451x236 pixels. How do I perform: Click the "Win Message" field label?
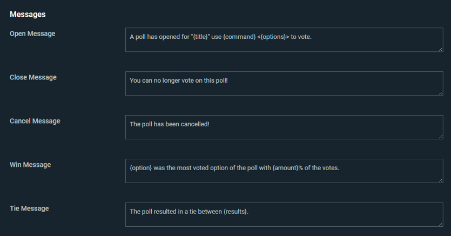pyautogui.click(x=30, y=165)
